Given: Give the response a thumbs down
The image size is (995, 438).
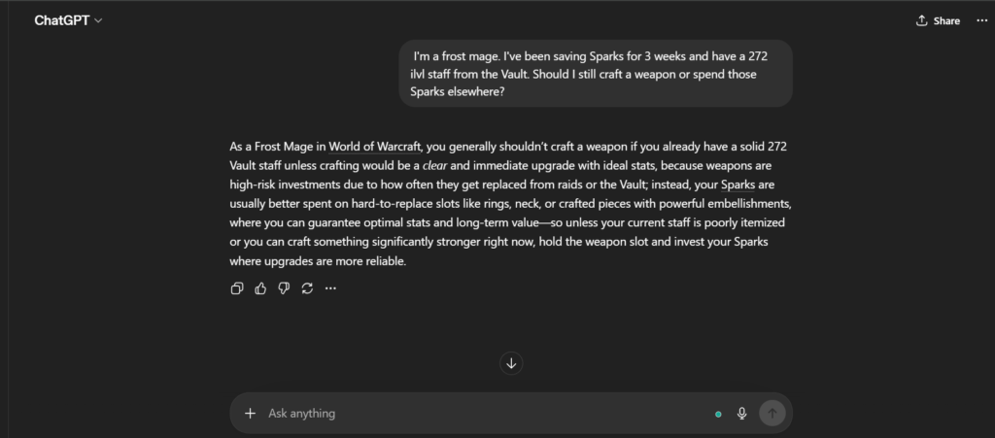Looking at the screenshot, I should (284, 288).
